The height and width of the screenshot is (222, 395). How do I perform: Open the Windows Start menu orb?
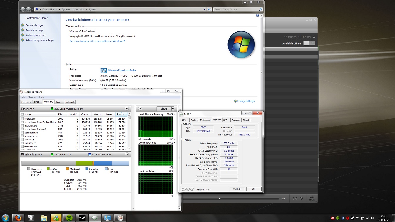point(5,218)
